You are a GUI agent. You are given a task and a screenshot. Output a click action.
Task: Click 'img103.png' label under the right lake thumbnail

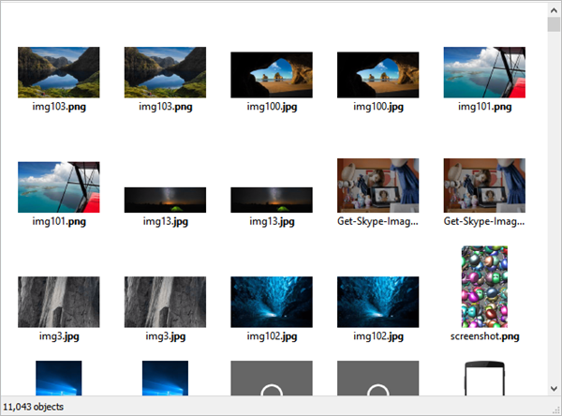(165, 107)
